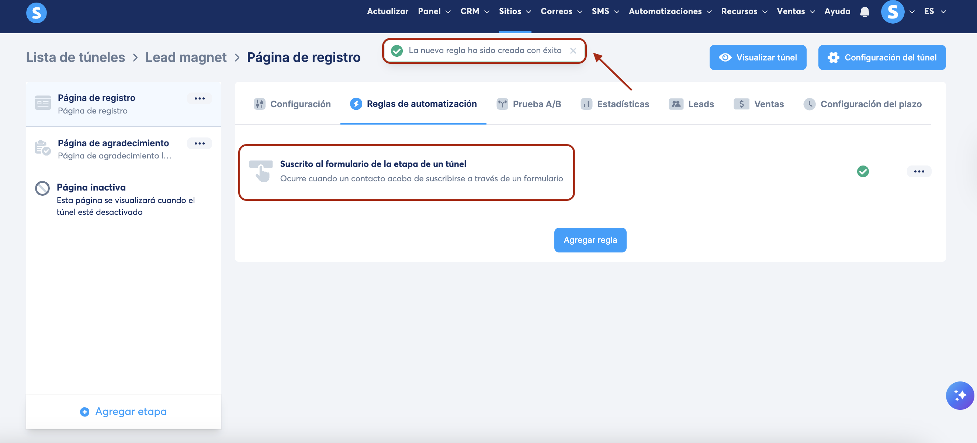Select the Suscrito al formulario rule
977x443 pixels.
click(x=406, y=171)
